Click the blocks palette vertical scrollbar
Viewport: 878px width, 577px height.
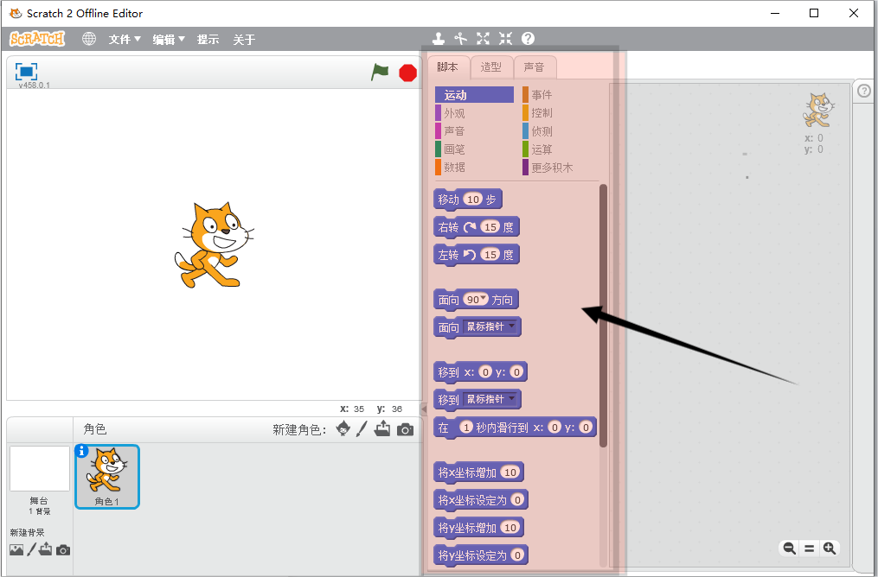tap(603, 316)
